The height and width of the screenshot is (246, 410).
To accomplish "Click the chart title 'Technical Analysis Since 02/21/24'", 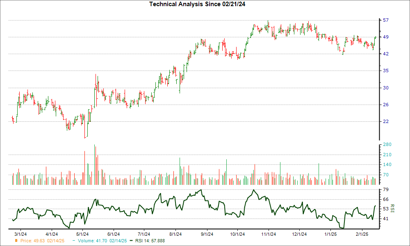I will click(197, 4).
